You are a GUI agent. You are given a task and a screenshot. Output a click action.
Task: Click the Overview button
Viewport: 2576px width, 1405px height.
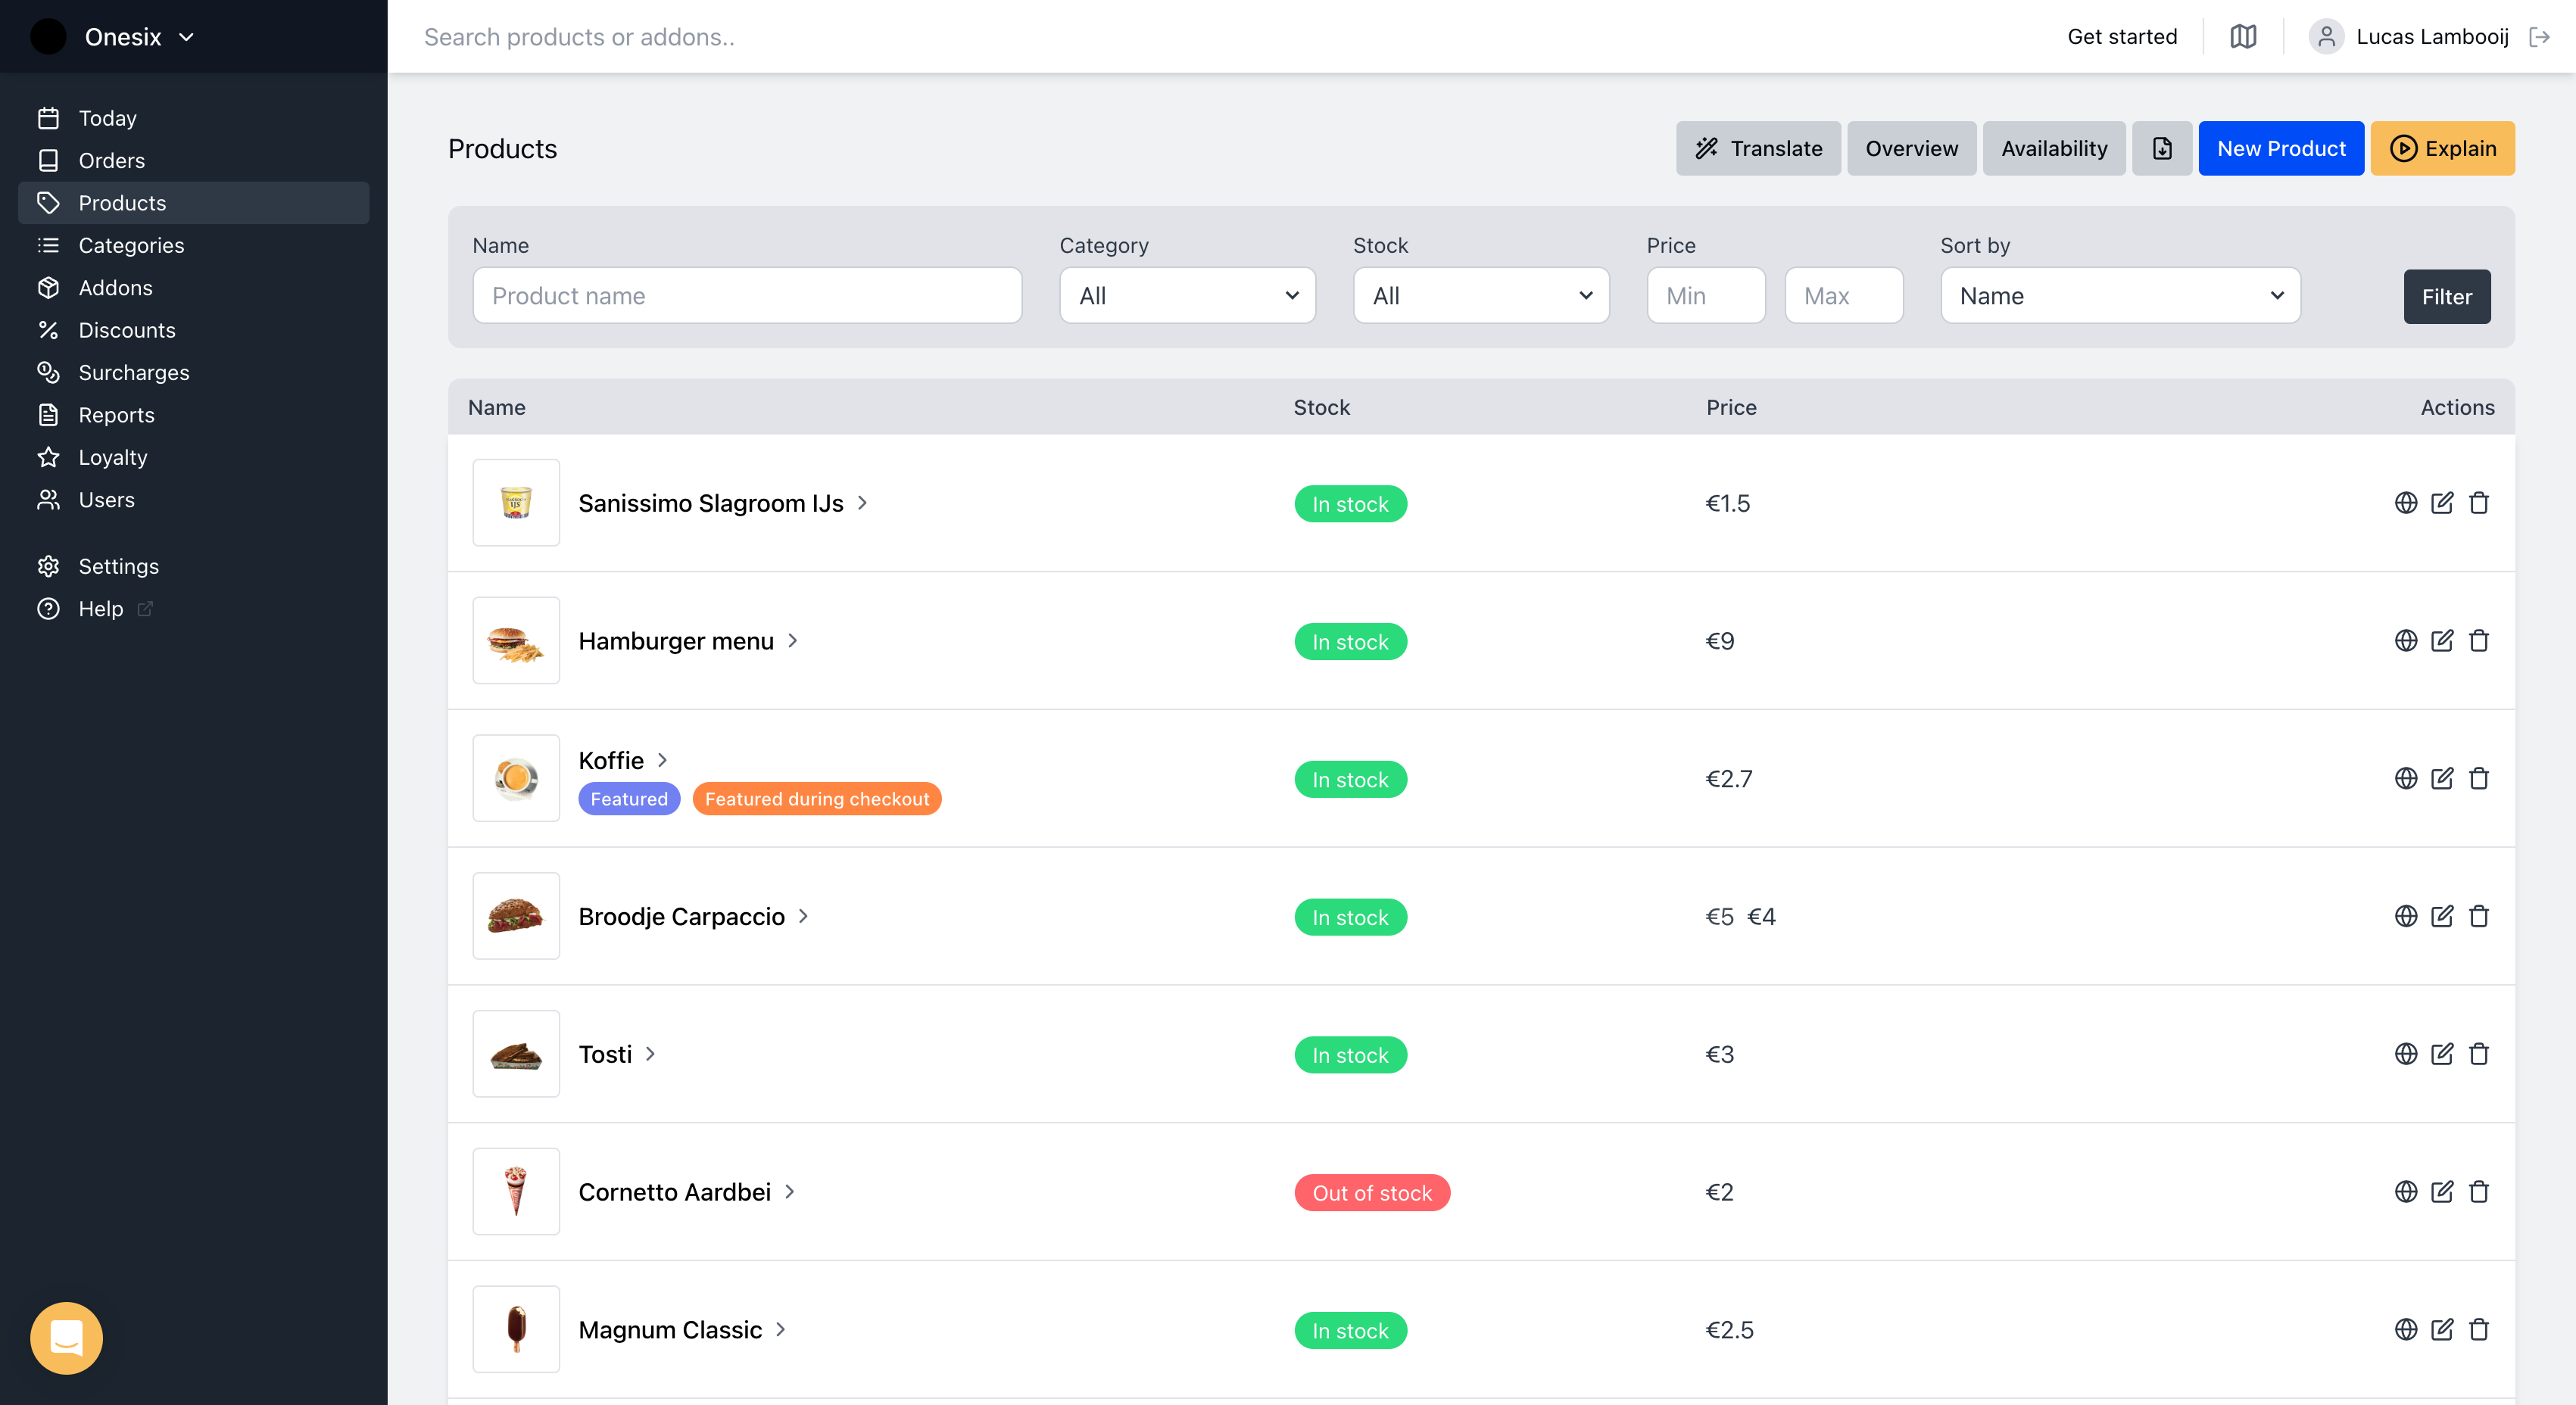click(1911, 149)
